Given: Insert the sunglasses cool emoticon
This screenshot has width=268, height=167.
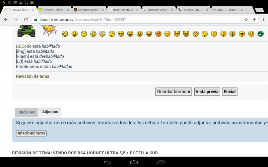Looking at the screenshot, I should (121, 34).
